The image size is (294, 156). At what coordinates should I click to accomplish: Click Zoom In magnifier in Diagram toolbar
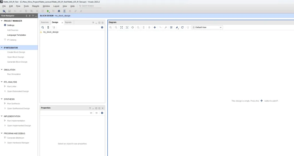[x=111, y=27]
